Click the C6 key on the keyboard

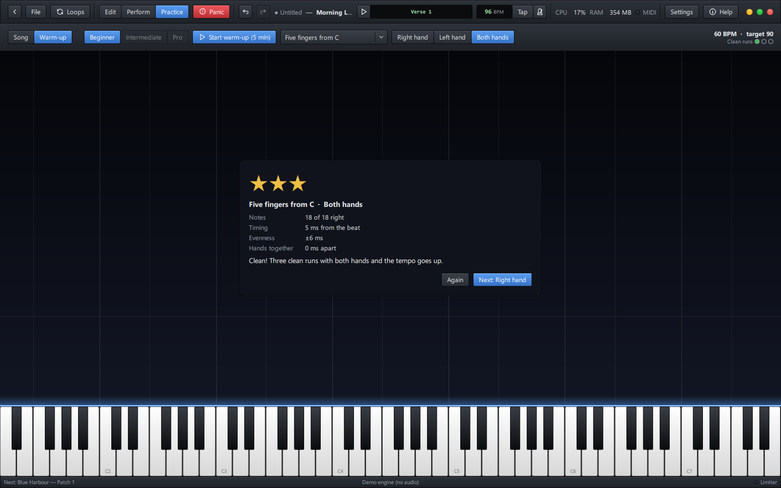click(x=573, y=464)
